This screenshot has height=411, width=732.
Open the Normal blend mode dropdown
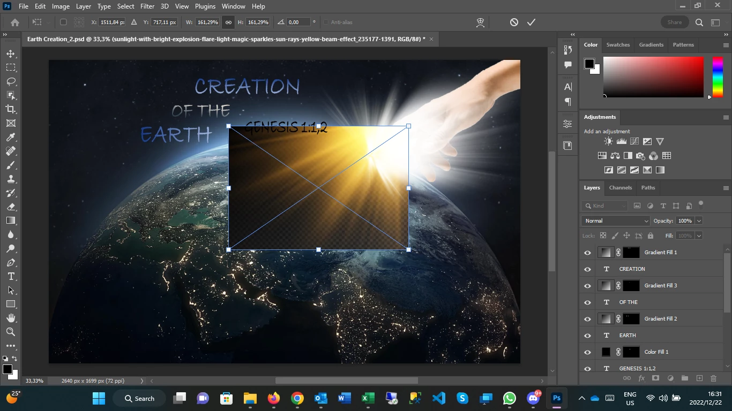tap(616, 220)
